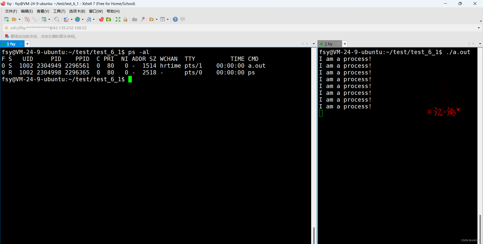Click the Font toolbar icon

point(89,19)
